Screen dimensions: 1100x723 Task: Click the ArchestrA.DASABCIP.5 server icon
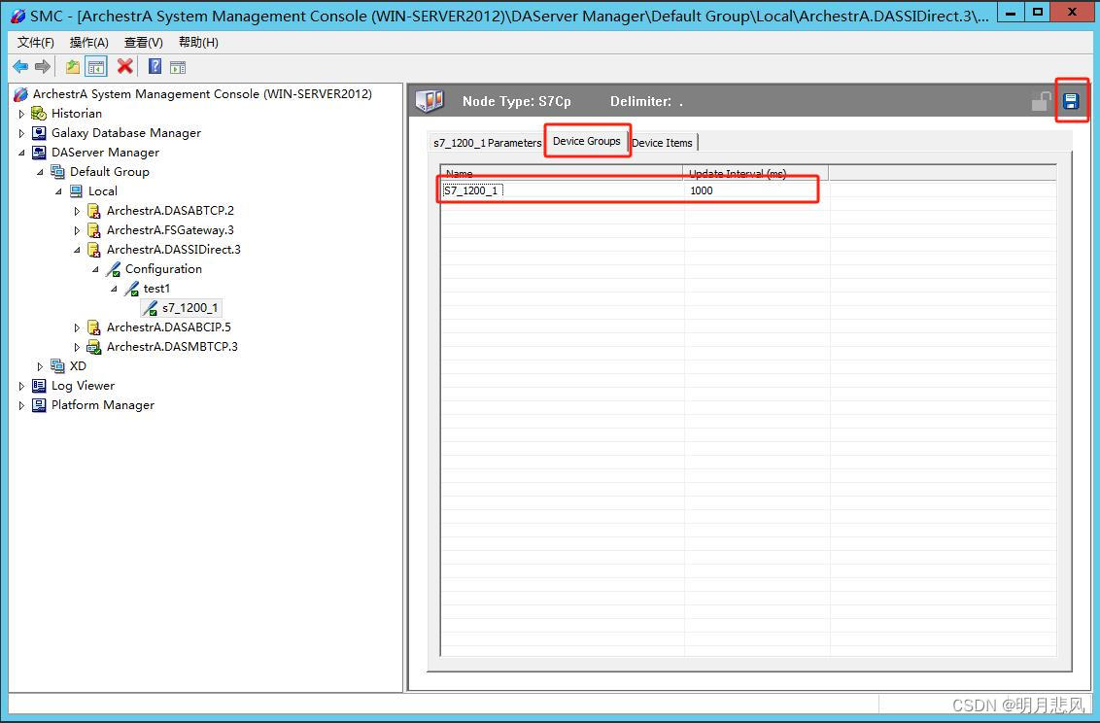[94, 327]
